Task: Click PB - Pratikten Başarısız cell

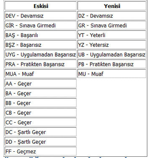Action: tap(112, 64)
